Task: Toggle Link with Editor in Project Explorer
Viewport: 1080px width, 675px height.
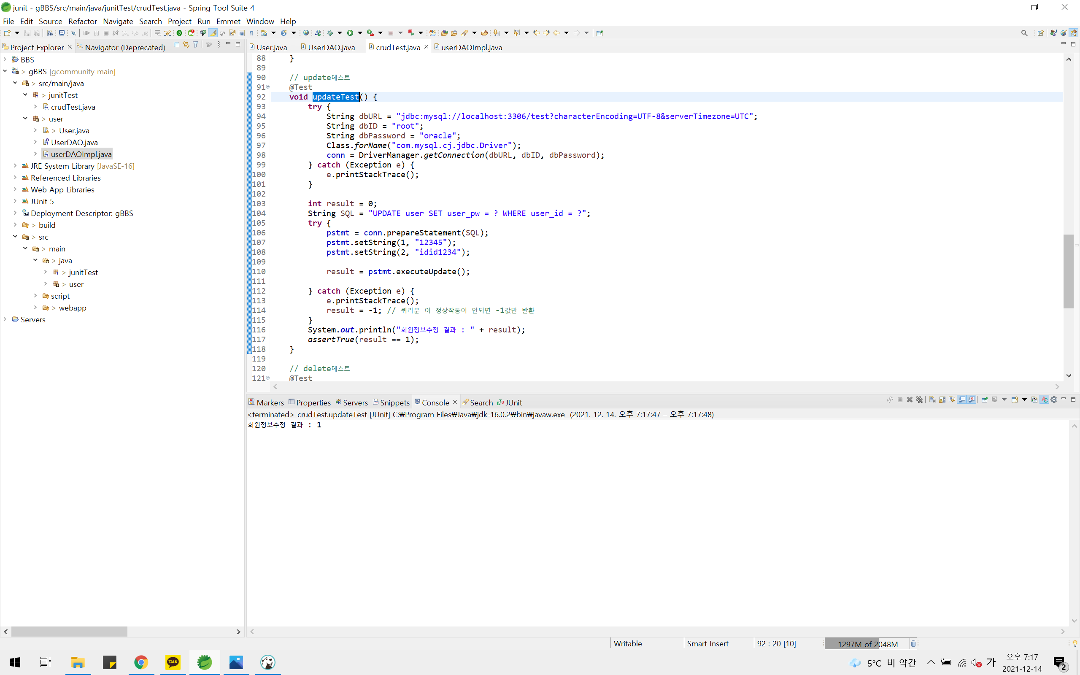Action: [186, 45]
